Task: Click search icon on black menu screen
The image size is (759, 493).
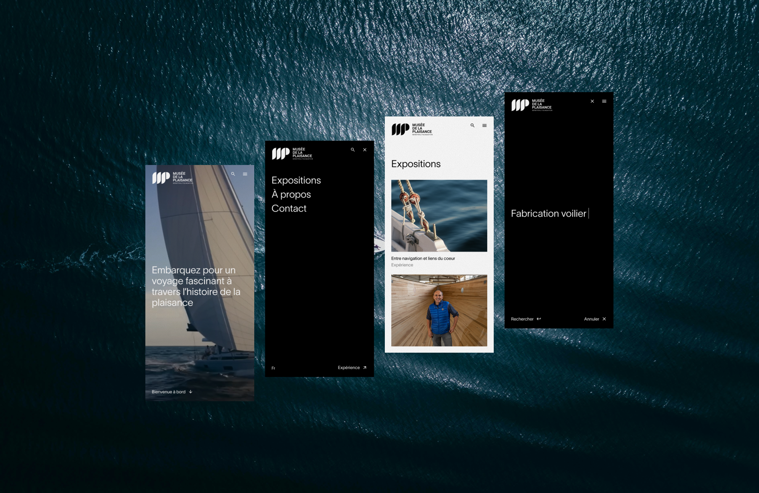Action: pyautogui.click(x=353, y=150)
